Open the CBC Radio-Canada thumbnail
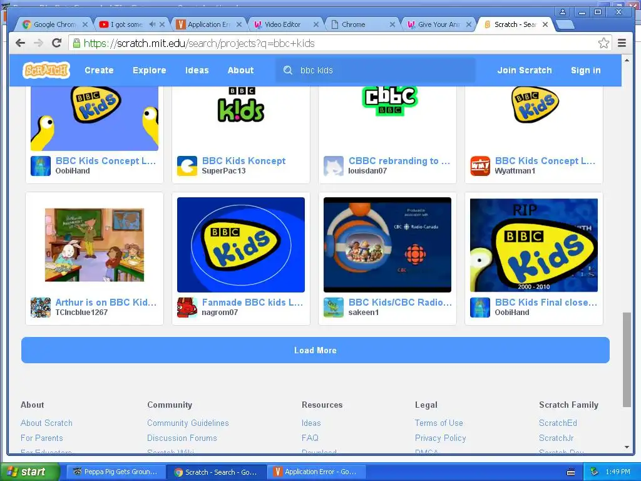The width and height of the screenshot is (641, 481). [387, 245]
